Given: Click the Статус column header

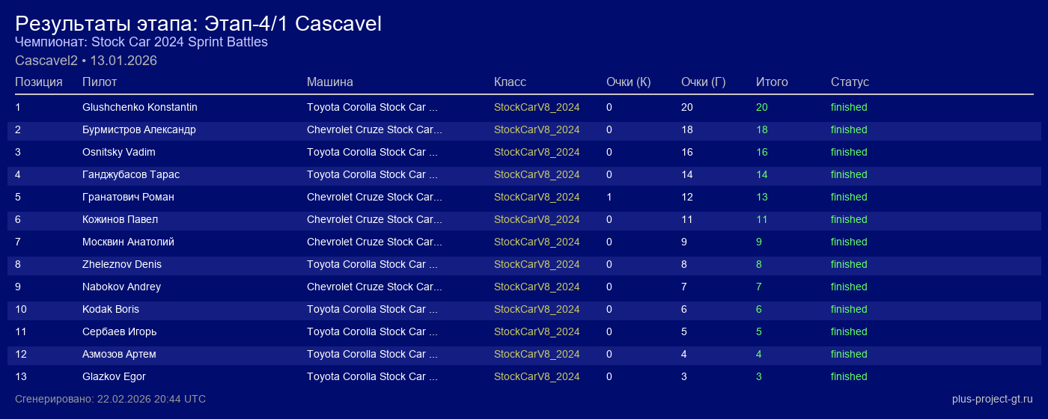Looking at the screenshot, I should tap(850, 82).
